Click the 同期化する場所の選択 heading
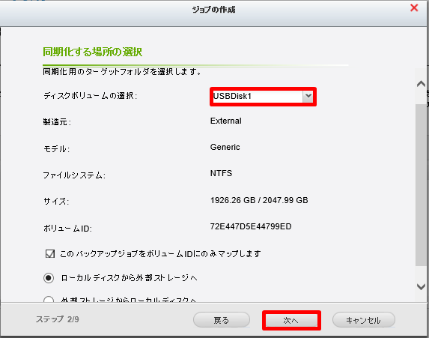The height and width of the screenshot is (338, 429). (93, 52)
